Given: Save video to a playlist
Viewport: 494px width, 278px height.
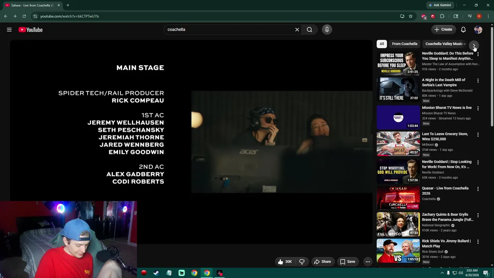Looking at the screenshot, I should [347, 262].
